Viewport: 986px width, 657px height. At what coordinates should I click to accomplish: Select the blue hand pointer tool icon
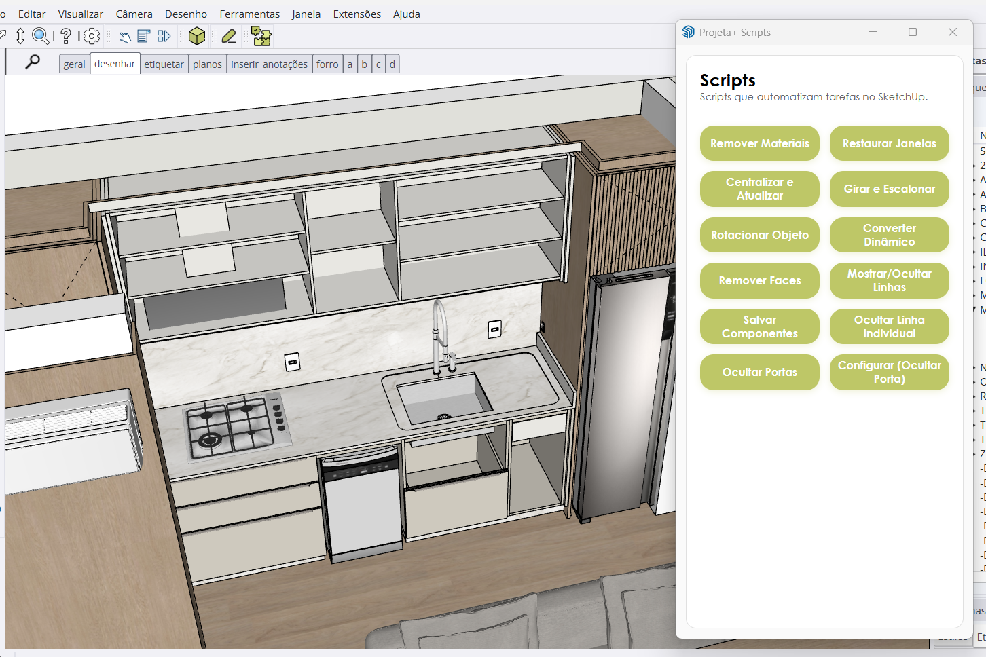click(125, 37)
